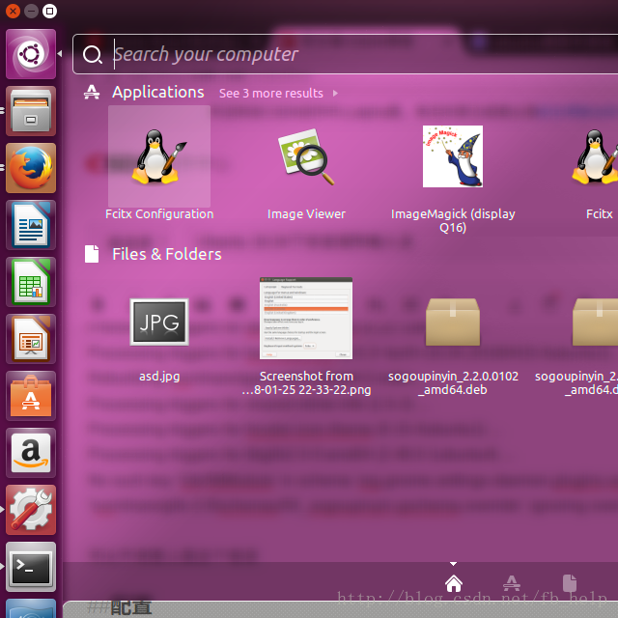
Task: Launch Terminal from the launcher
Action: click(31, 567)
